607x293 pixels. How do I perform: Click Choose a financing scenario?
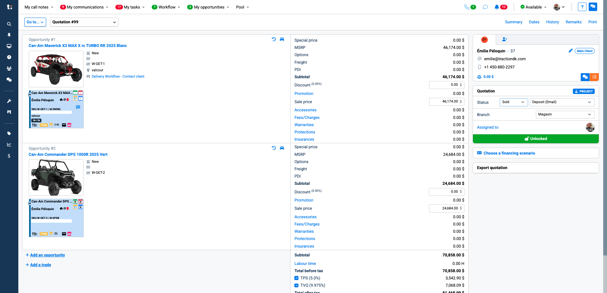509,153
